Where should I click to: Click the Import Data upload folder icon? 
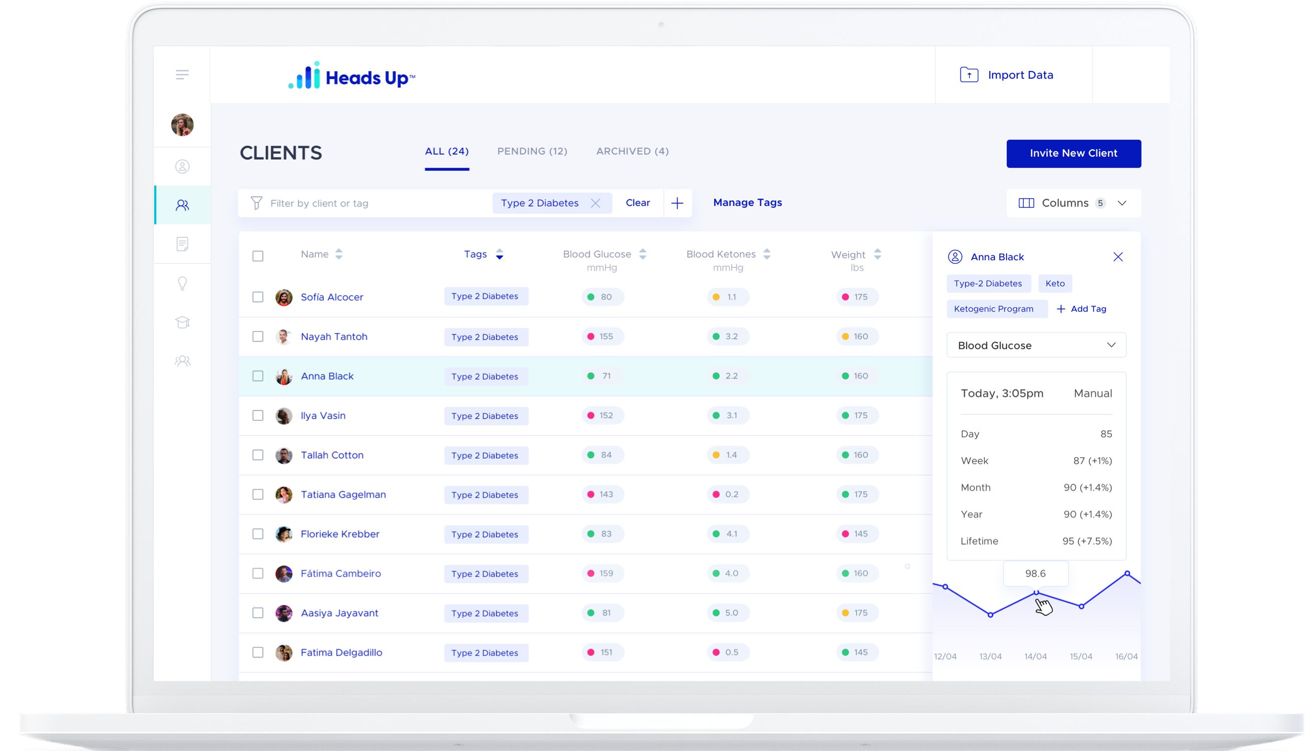point(969,75)
